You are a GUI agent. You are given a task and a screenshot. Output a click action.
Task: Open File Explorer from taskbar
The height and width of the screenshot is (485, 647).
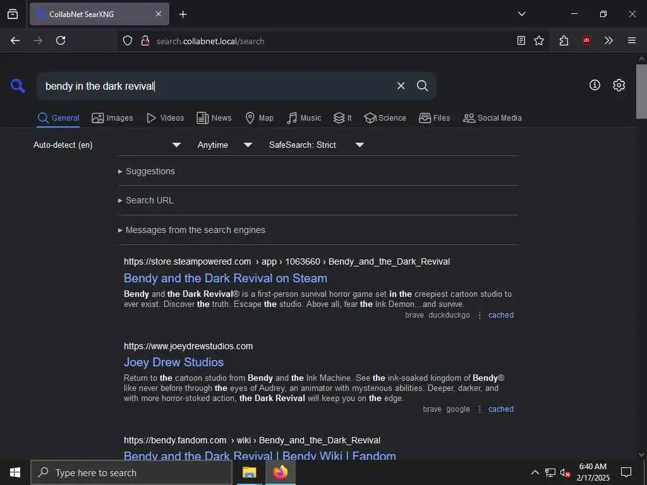click(x=249, y=472)
